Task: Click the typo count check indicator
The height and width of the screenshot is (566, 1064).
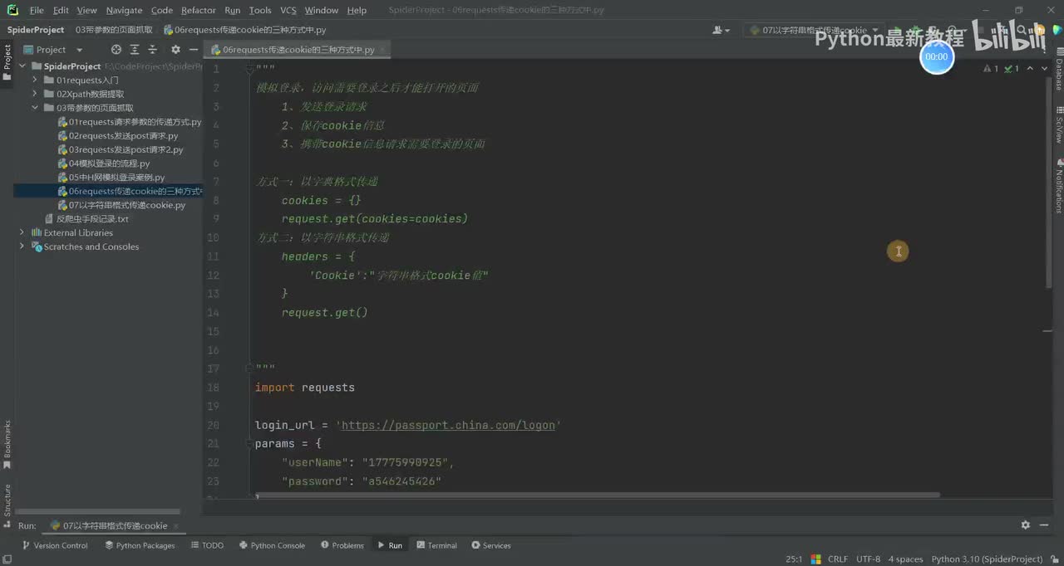Action: pos(1012,69)
